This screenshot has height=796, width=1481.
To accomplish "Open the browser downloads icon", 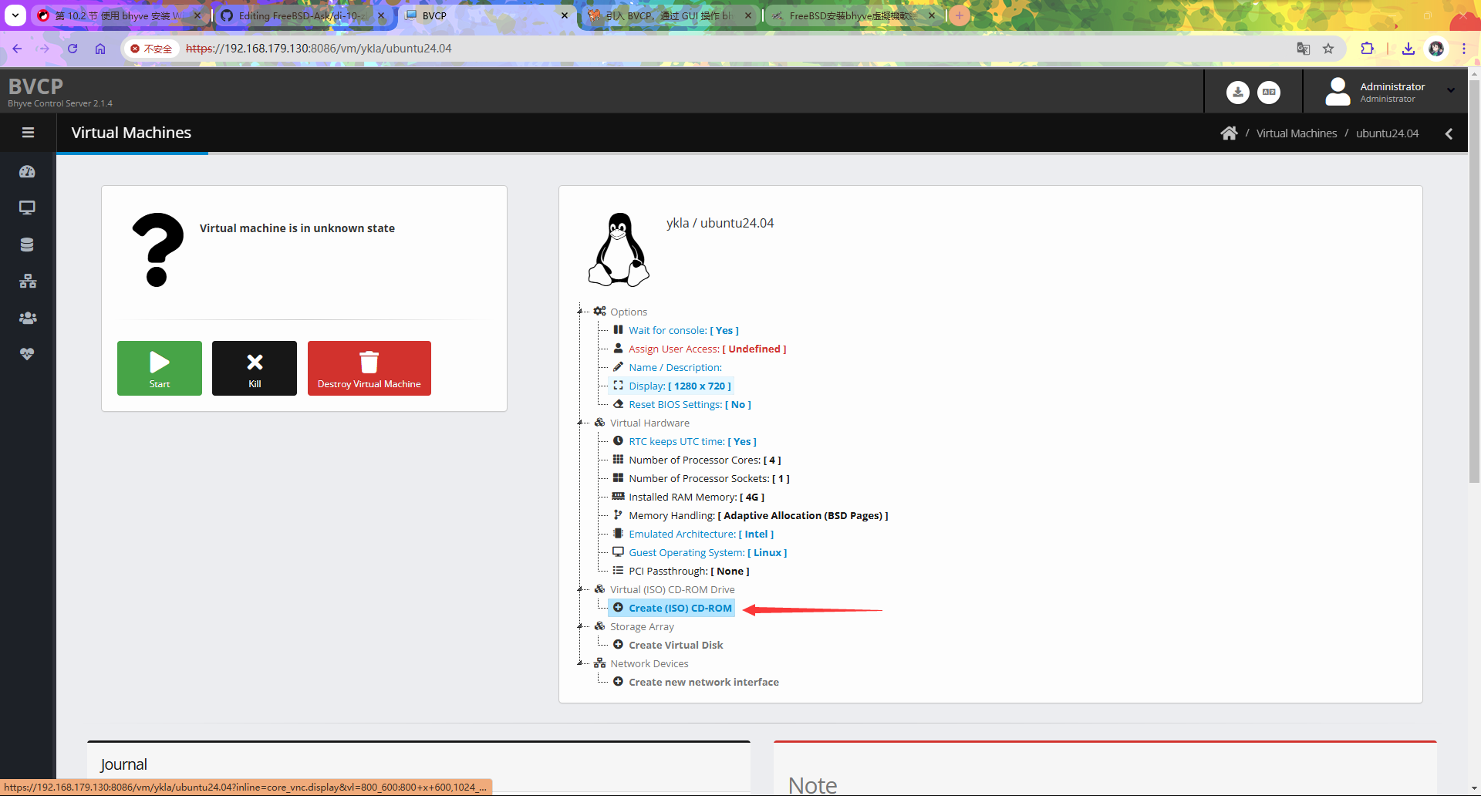I will tap(1408, 49).
